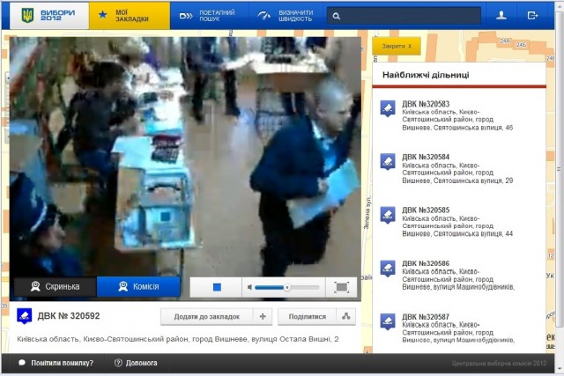Click the share network icon

346,317
